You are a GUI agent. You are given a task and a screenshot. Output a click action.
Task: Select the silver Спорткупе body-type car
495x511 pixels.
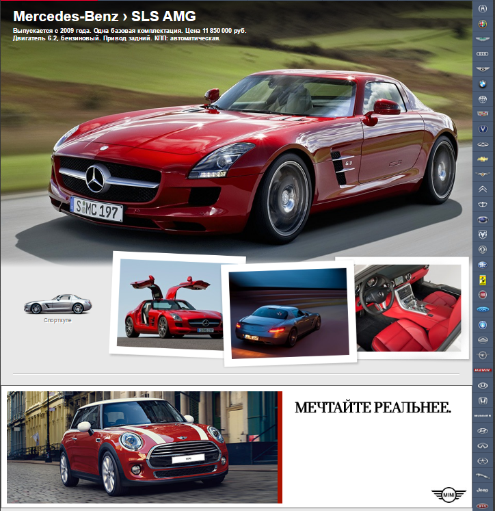pyautogui.click(x=58, y=304)
